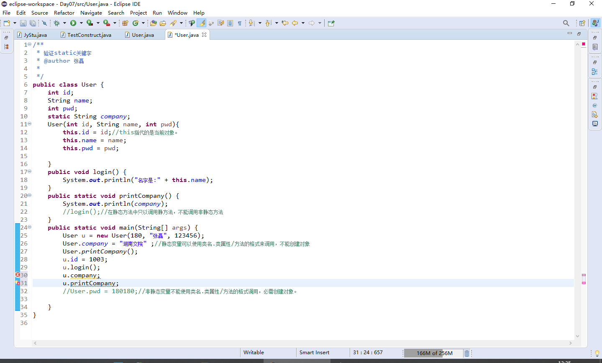Screen dimensions: 602x363
Task: Click the External Tools run icon
Action: point(107,23)
